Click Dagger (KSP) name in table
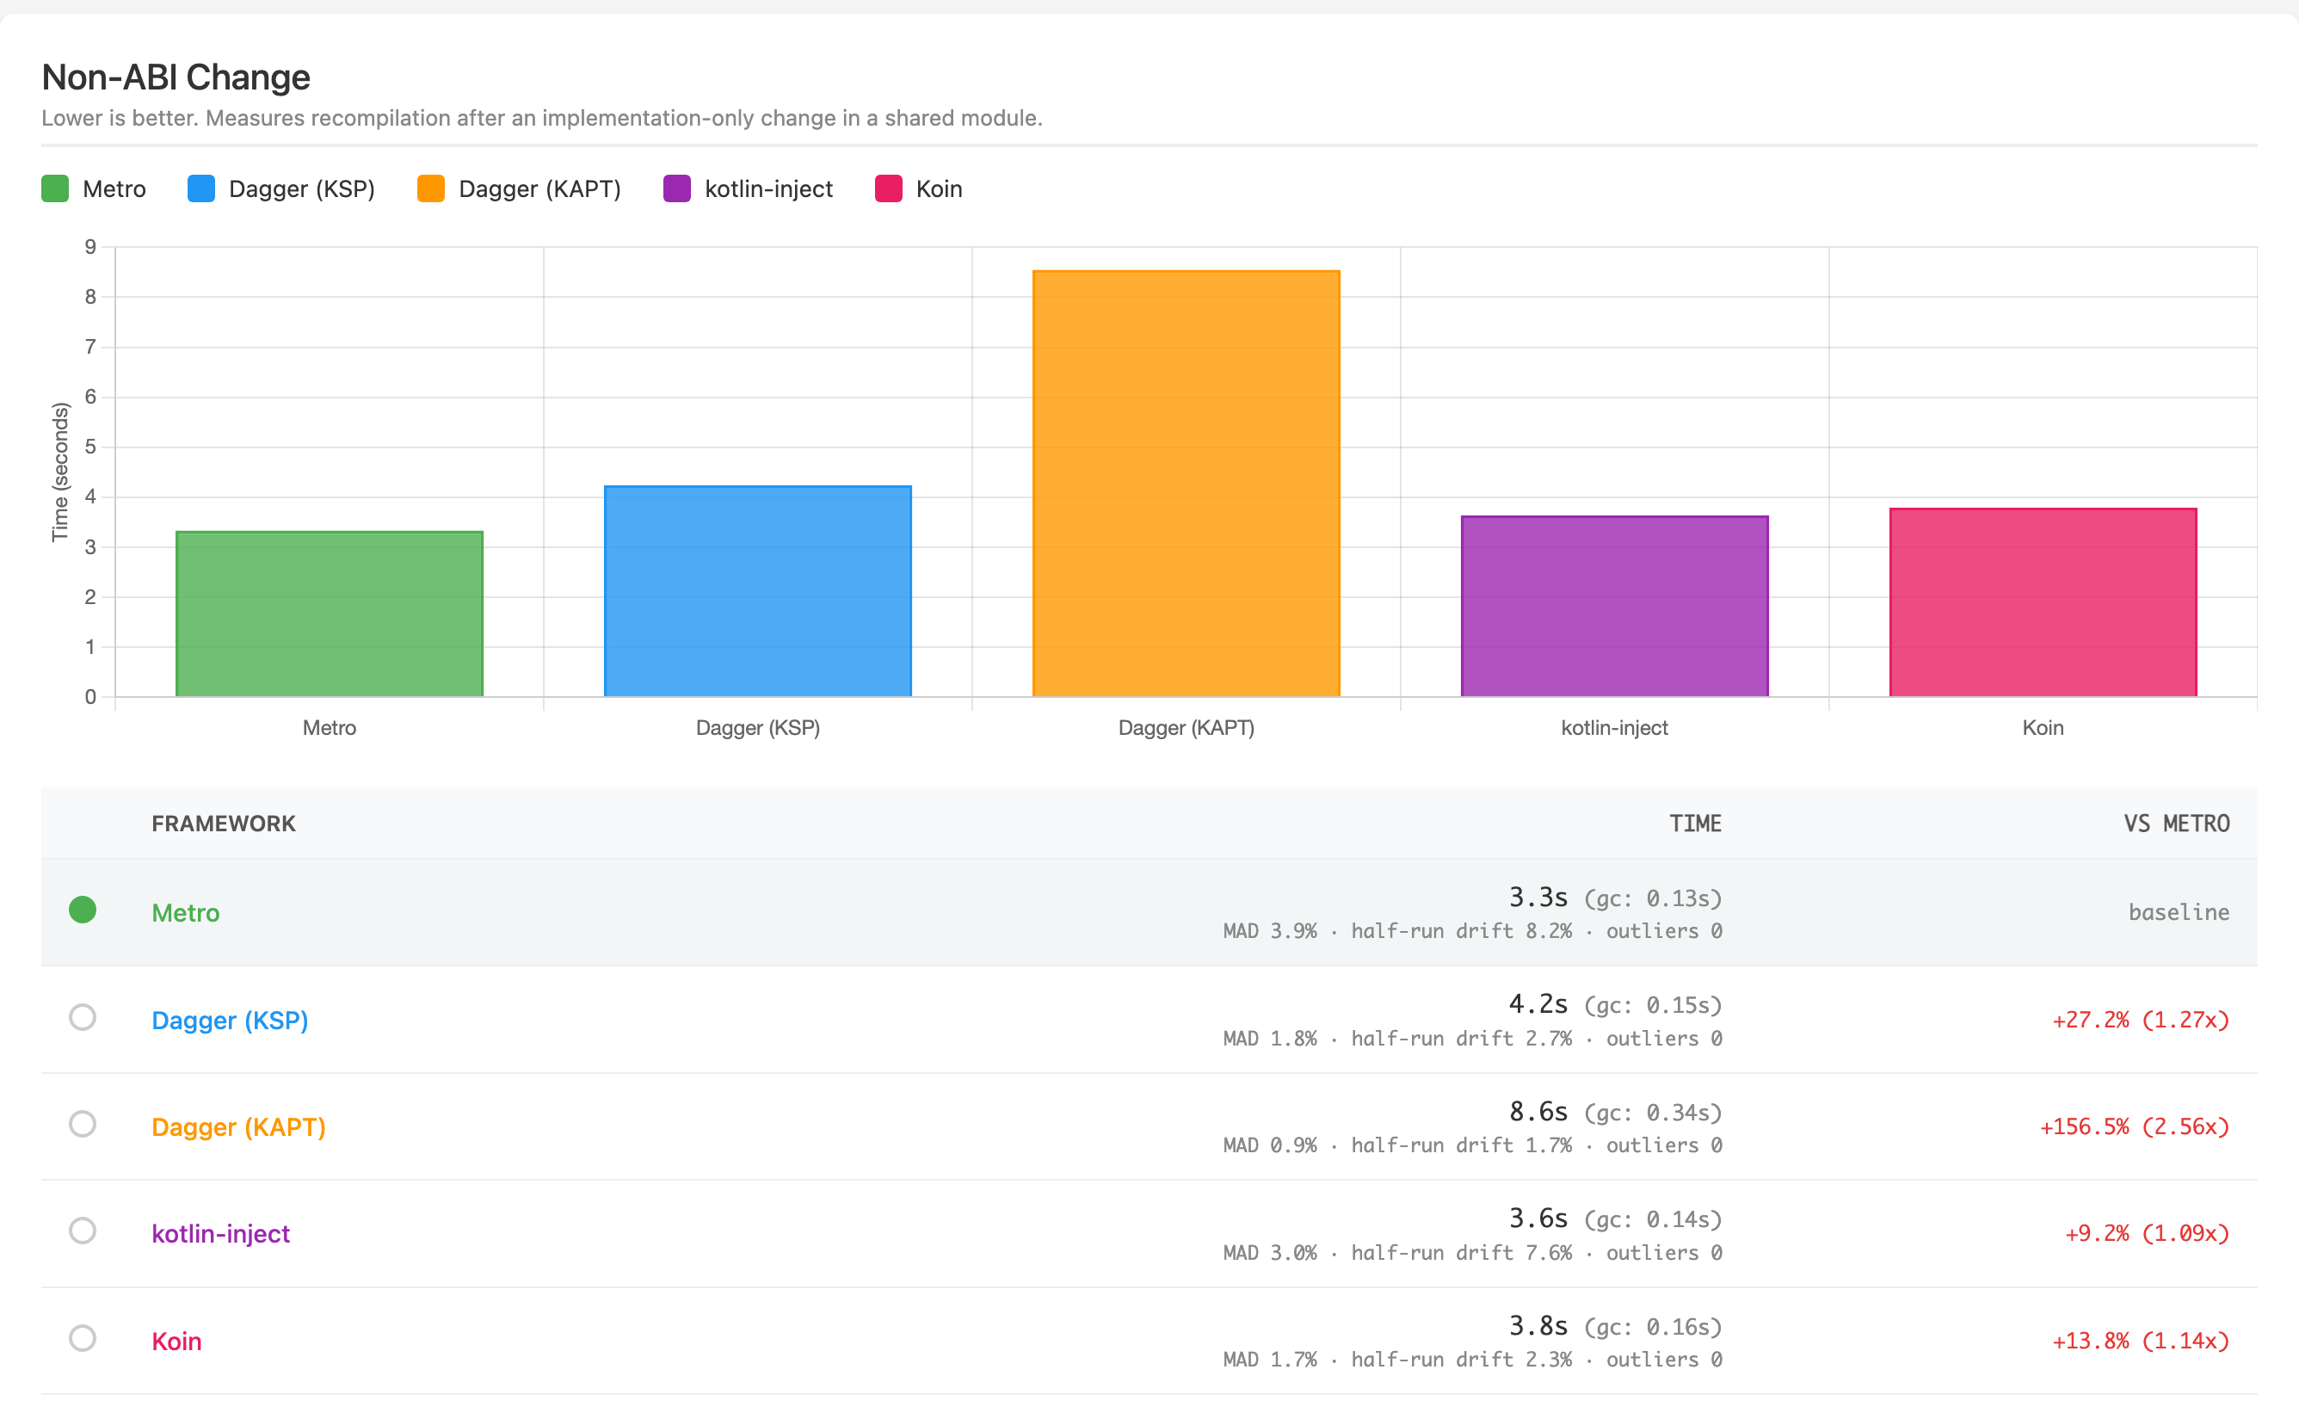 point(230,1020)
